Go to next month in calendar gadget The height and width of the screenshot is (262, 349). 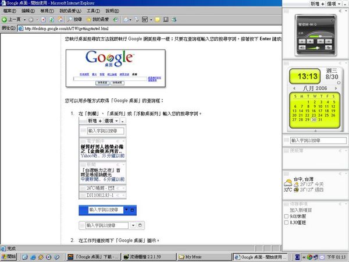pos(336,88)
